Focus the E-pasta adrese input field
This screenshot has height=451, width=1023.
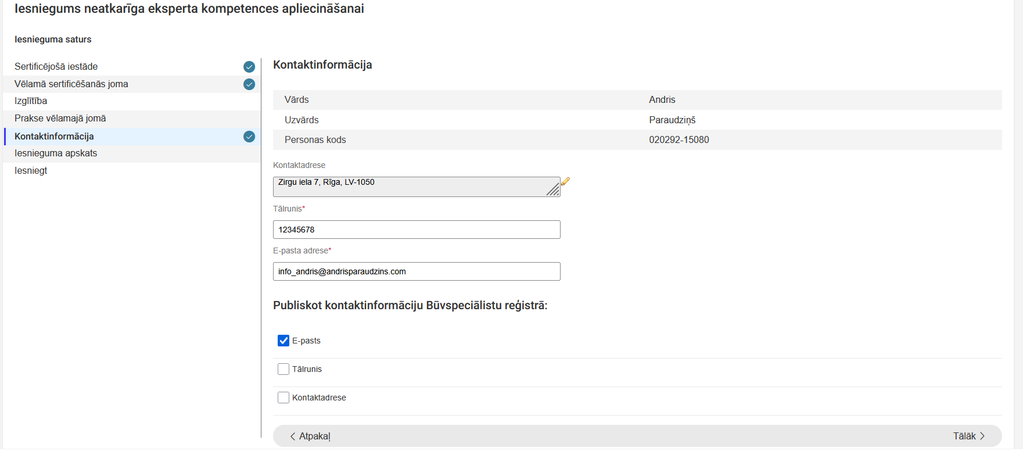click(417, 271)
